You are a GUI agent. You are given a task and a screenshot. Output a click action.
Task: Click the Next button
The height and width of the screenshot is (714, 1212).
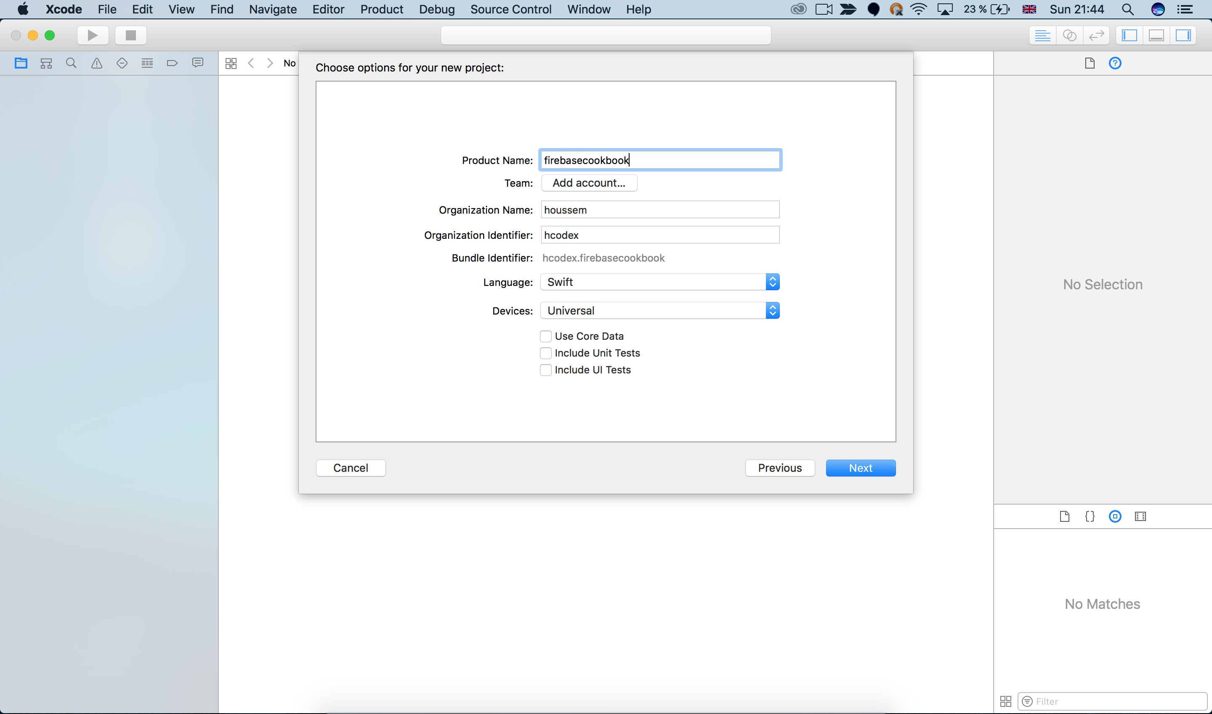[861, 468]
